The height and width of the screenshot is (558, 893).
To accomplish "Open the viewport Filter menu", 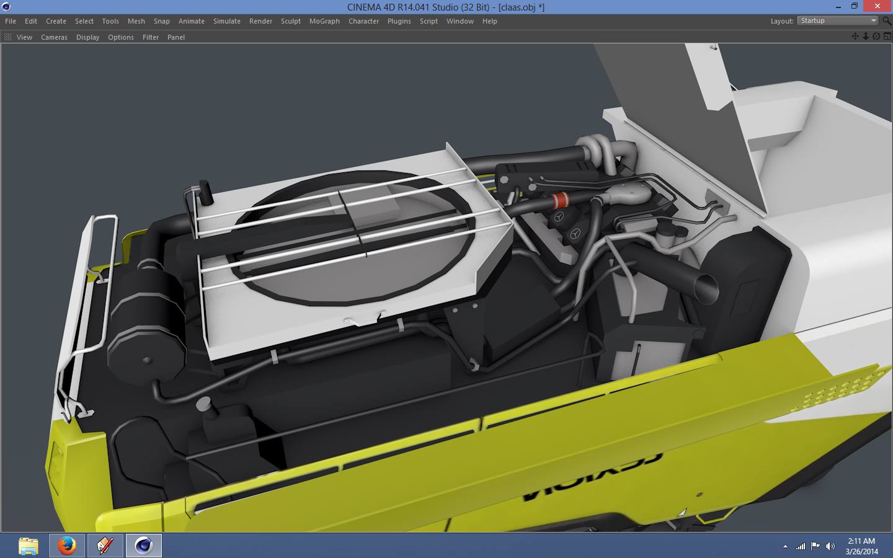I will 151,37.
